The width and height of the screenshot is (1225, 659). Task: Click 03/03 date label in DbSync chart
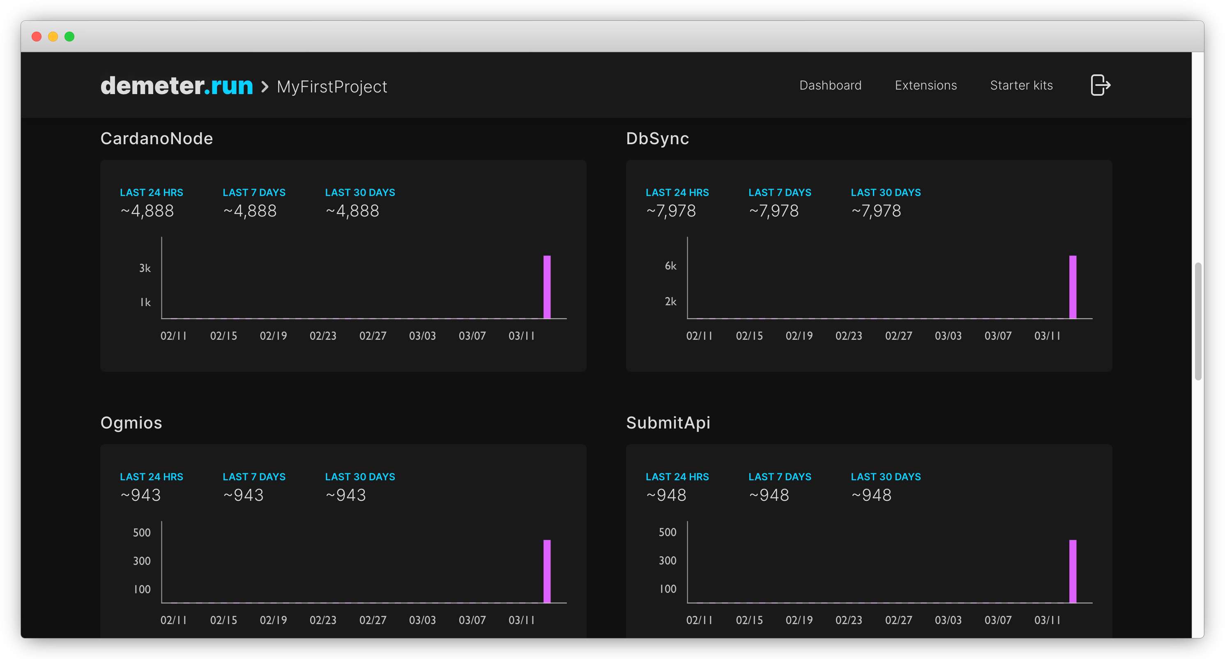tap(948, 336)
